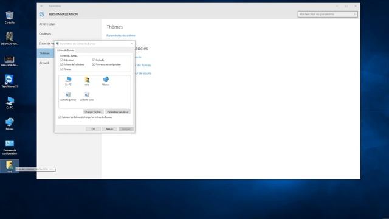
Task: Open Couleurs settings section
Action: pos(45,34)
